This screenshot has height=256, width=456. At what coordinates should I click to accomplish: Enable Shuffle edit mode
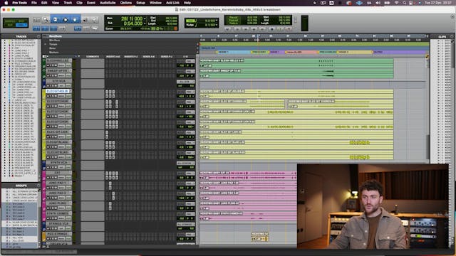tap(9, 21)
